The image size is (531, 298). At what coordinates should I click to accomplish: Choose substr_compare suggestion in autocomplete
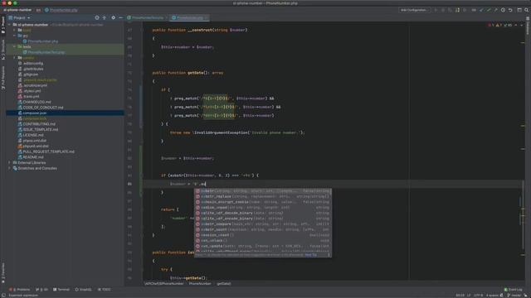pos(263,224)
